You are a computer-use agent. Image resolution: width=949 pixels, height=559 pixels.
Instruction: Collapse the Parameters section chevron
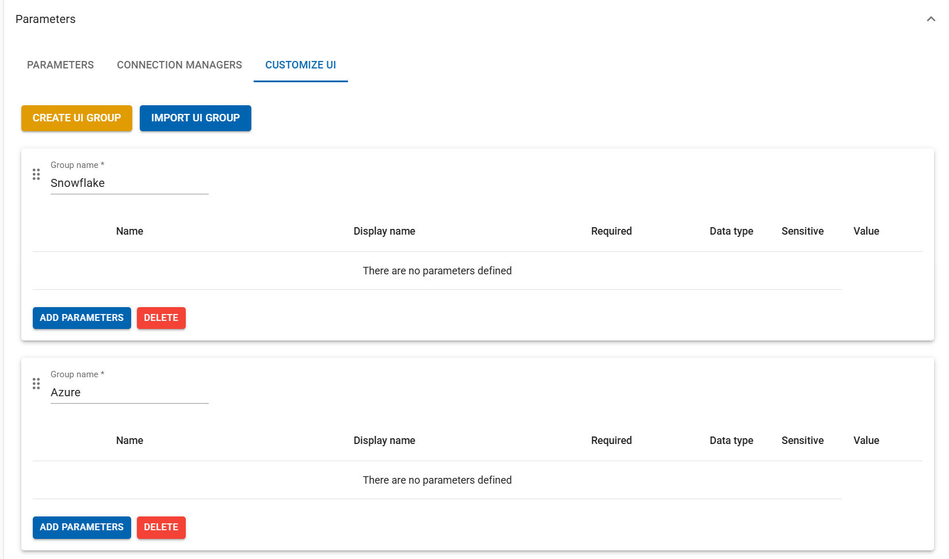931,20
